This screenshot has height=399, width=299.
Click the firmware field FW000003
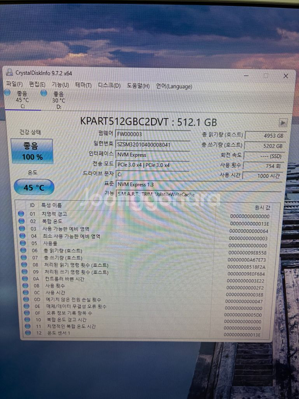coord(153,134)
